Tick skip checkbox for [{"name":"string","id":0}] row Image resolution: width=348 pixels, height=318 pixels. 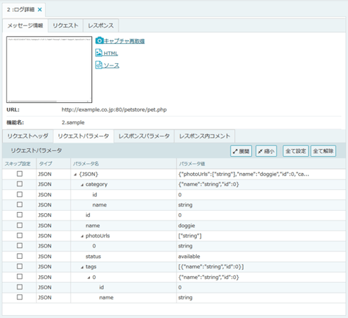point(20,266)
